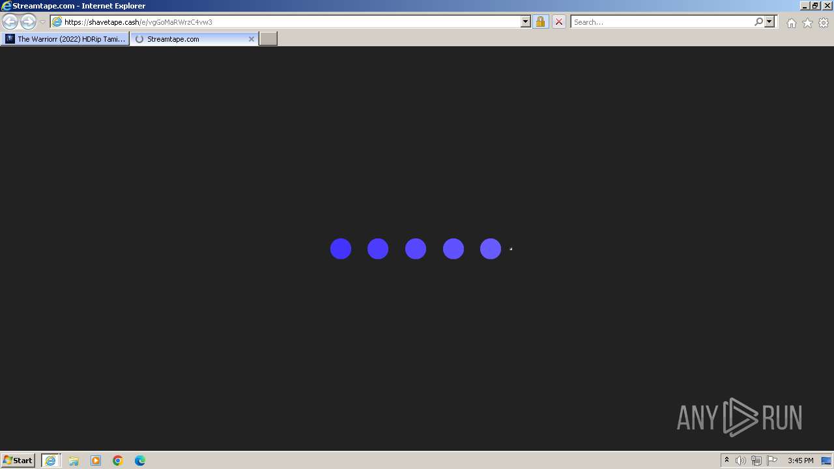The image size is (834, 469).
Task: View the padlock security report
Action: [x=540, y=21]
